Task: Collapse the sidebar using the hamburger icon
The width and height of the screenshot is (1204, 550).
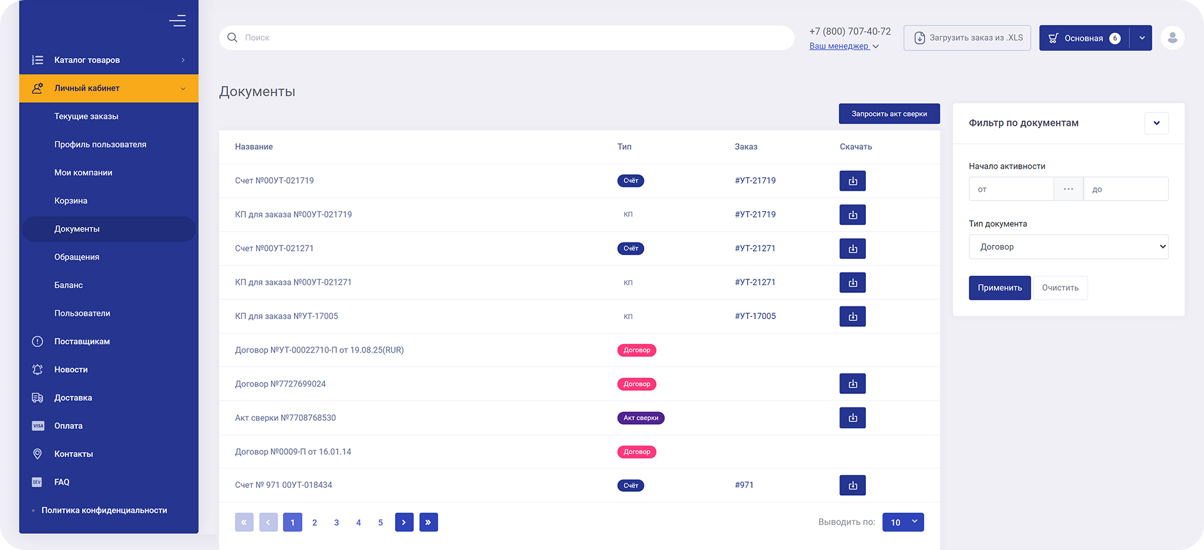Action: tap(177, 21)
